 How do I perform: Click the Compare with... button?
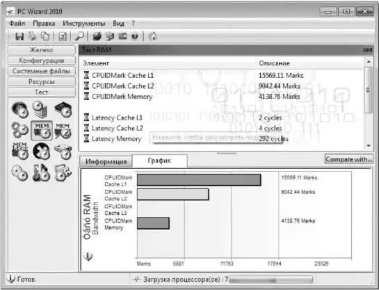coord(349,159)
